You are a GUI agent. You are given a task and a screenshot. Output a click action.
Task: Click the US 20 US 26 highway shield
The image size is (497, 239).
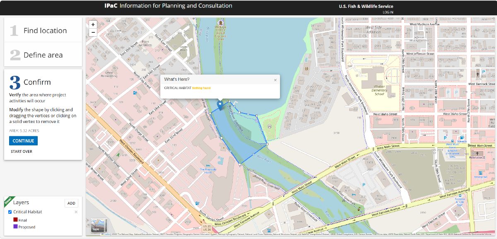click(x=207, y=228)
